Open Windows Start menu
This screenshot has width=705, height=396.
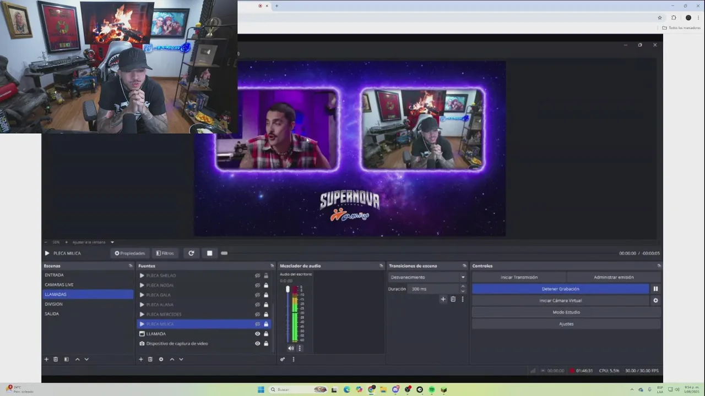(261, 389)
